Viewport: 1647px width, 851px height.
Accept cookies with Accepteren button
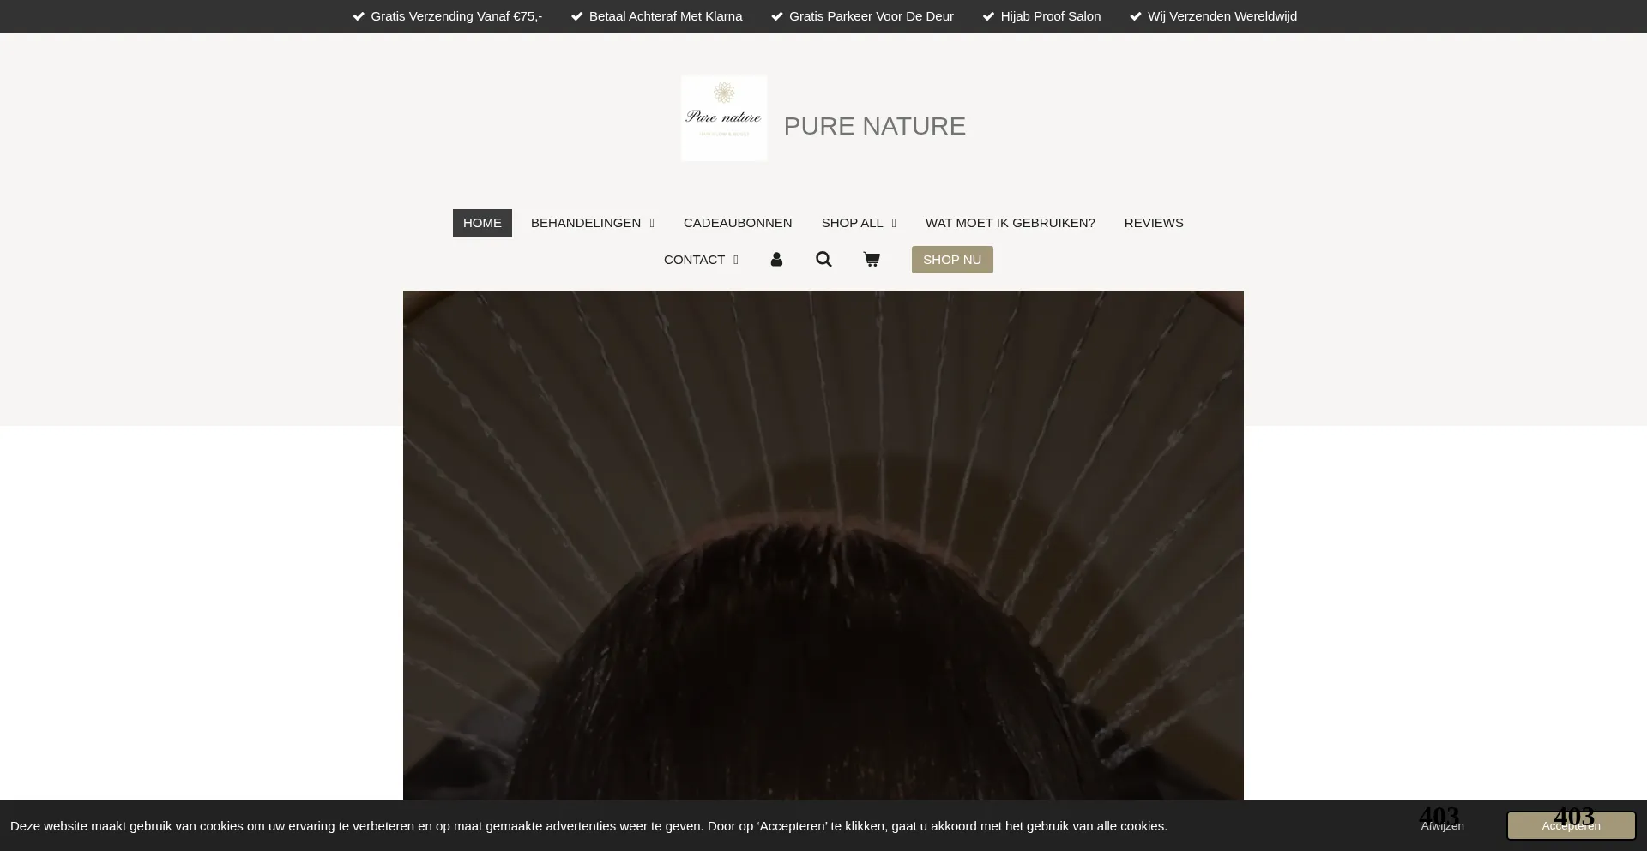click(1571, 826)
